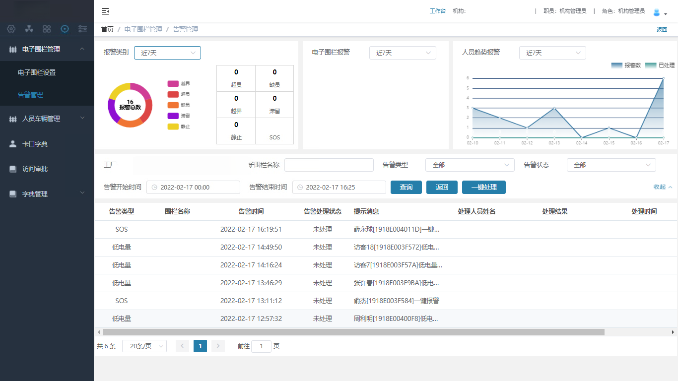The height and width of the screenshot is (381, 678).
Task: Click the clock icon in 告警开始时间 field
Action: click(154, 188)
